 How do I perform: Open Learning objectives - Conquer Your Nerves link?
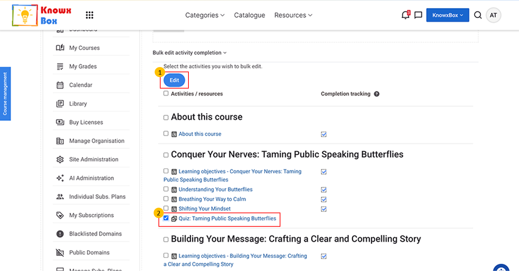[x=233, y=175]
